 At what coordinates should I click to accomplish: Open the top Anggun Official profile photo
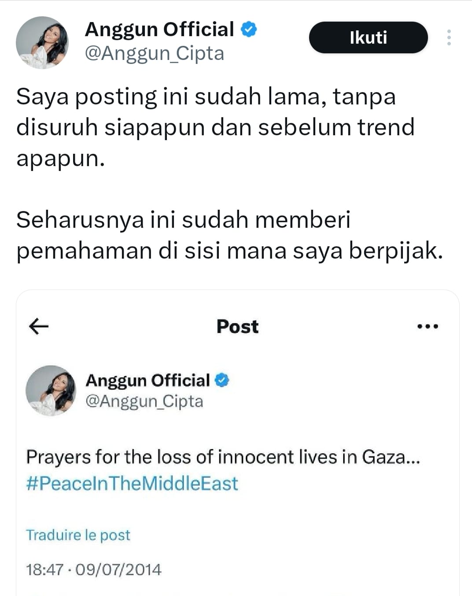coord(42,42)
